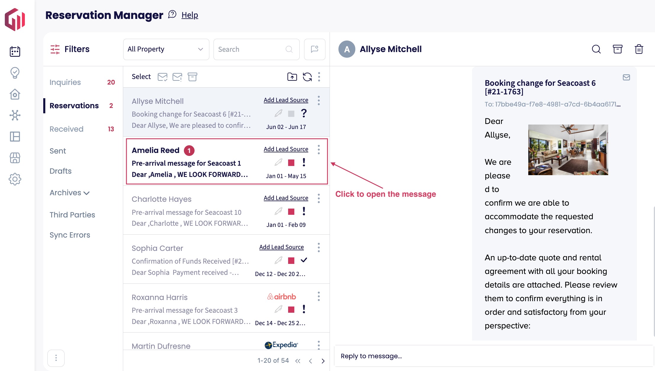
Task: Click the archive icon in conversation header
Action: [617, 49]
